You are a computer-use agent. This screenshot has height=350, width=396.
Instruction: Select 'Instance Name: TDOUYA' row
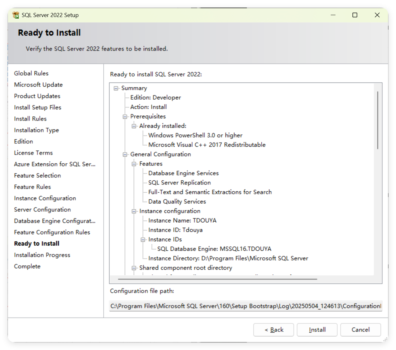[183, 220]
